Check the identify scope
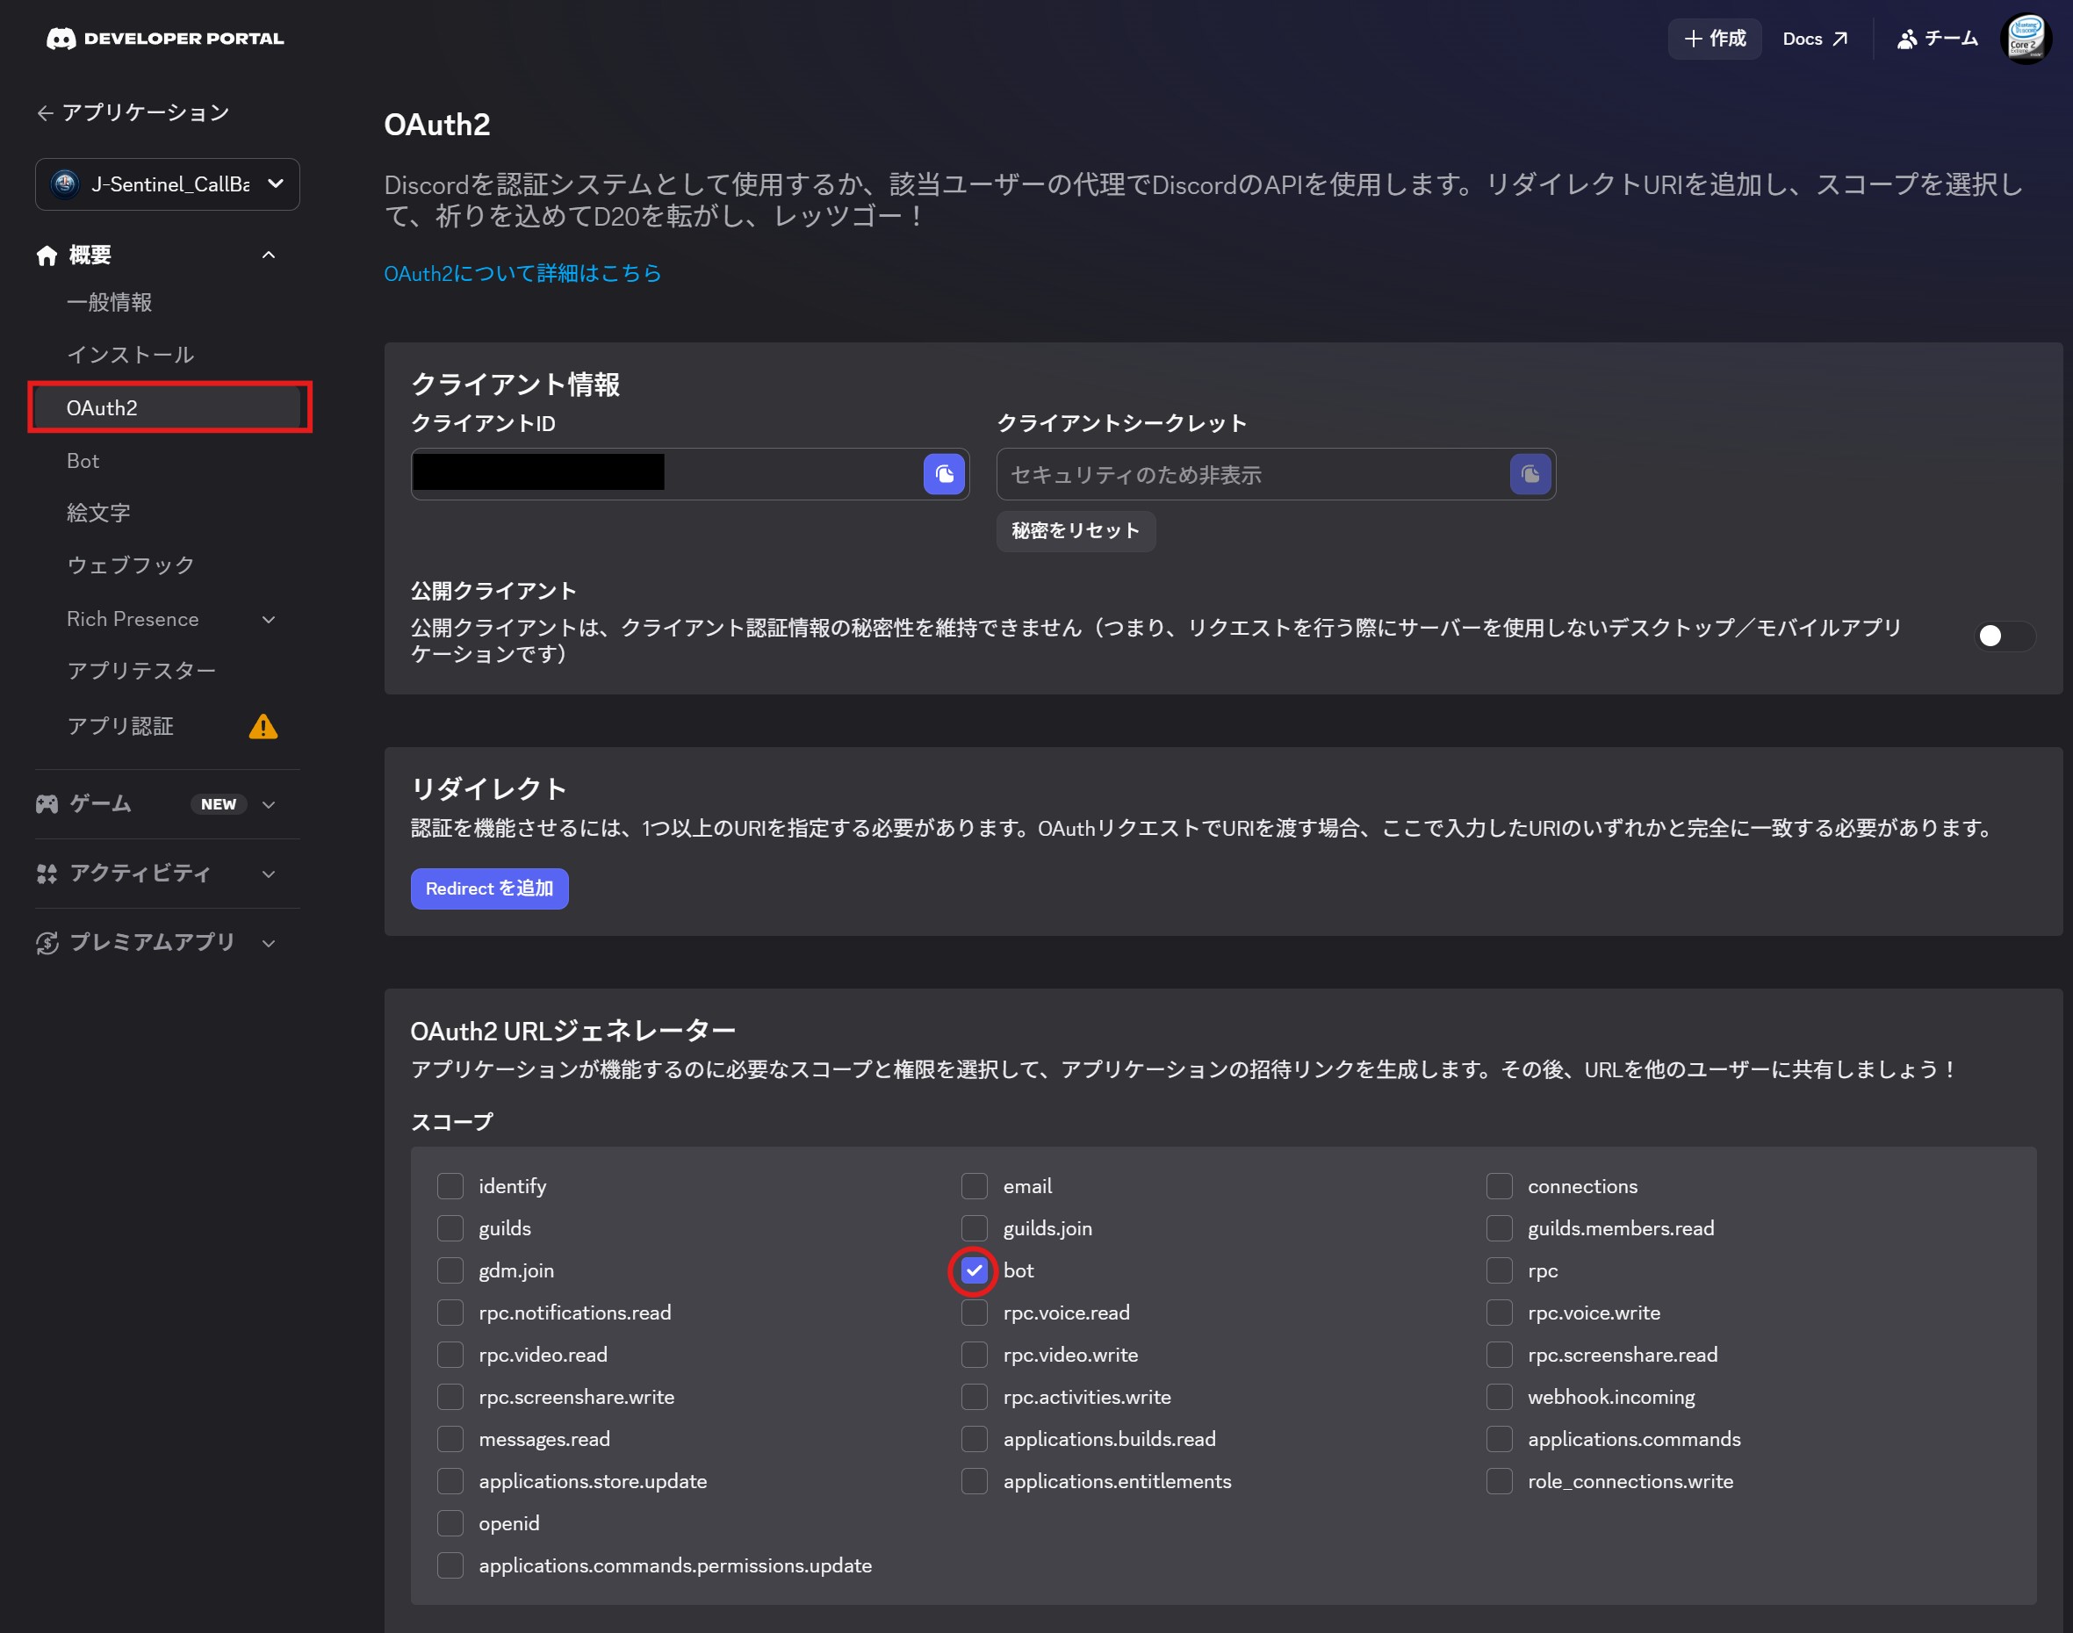Viewport: 2073px width, 1633px height. [450, 1186]
